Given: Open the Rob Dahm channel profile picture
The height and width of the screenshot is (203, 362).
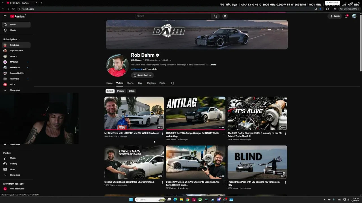Looking at the screenshot, I should click(117, 65).
